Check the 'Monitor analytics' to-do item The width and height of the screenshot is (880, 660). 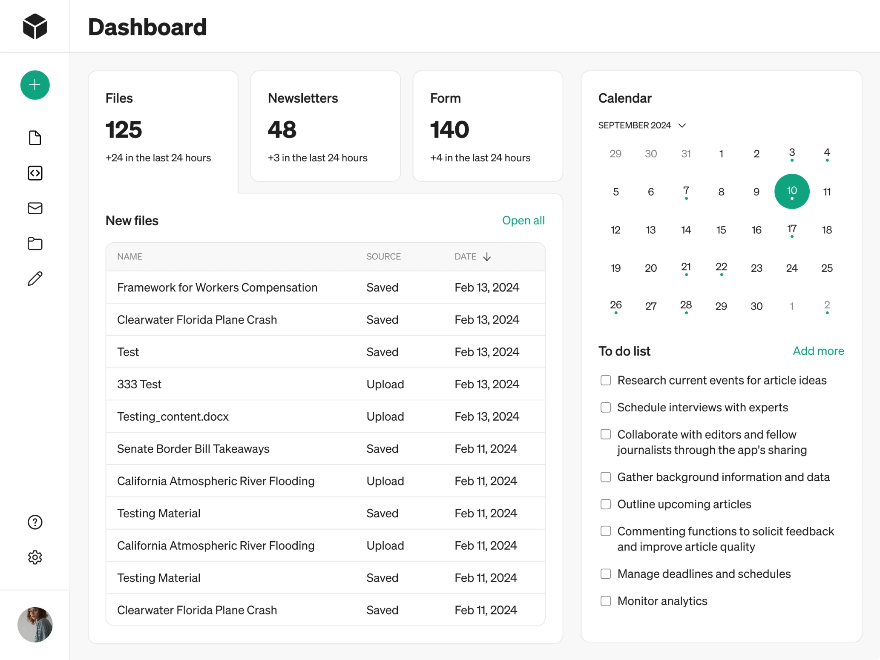click(605, 601)
